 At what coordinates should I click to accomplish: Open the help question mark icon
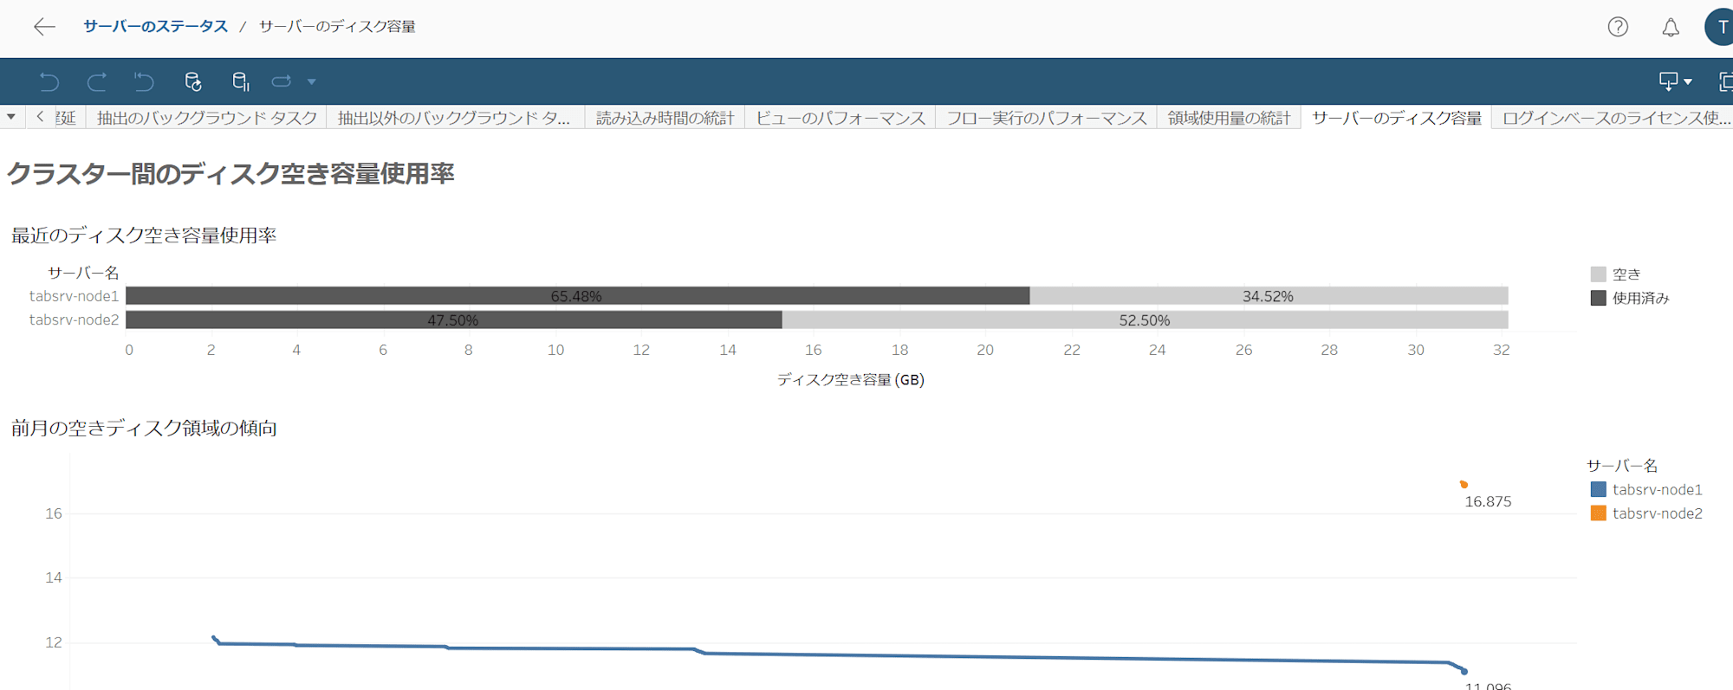(1618, 27)
